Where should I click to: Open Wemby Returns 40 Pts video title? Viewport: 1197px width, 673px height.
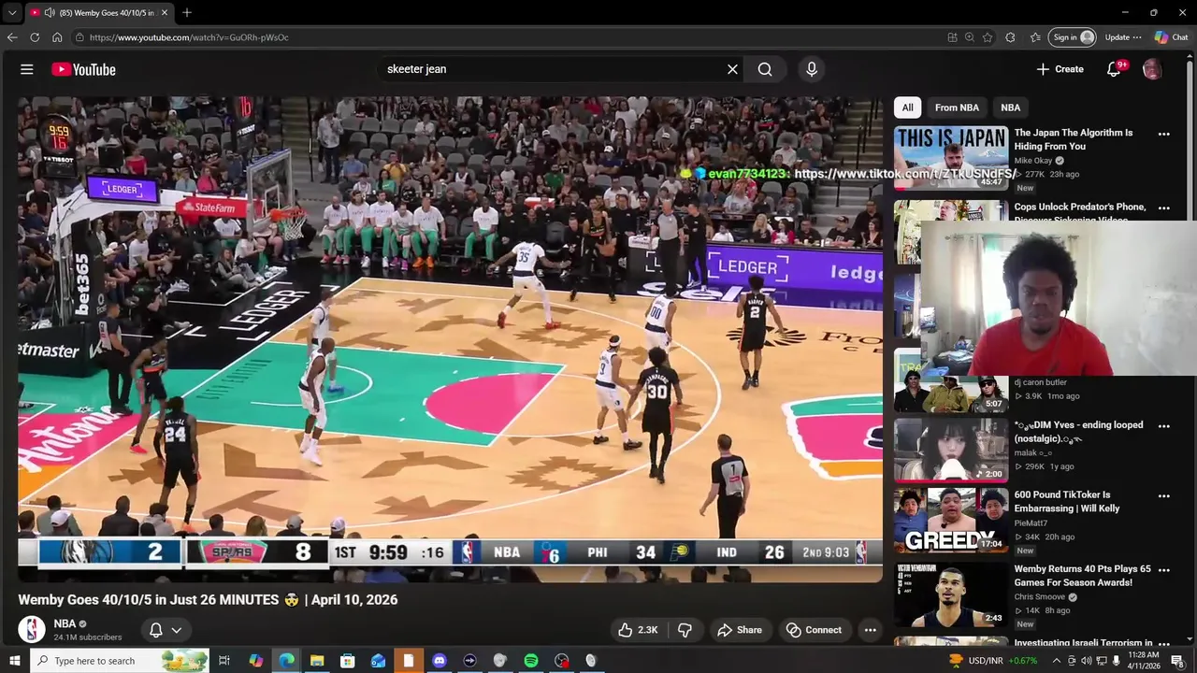click(1083, 576)
